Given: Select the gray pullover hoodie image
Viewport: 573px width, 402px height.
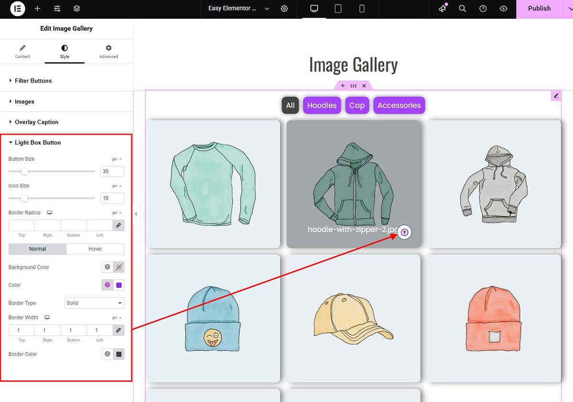Looking at the screenshot, I should [494, 184].
